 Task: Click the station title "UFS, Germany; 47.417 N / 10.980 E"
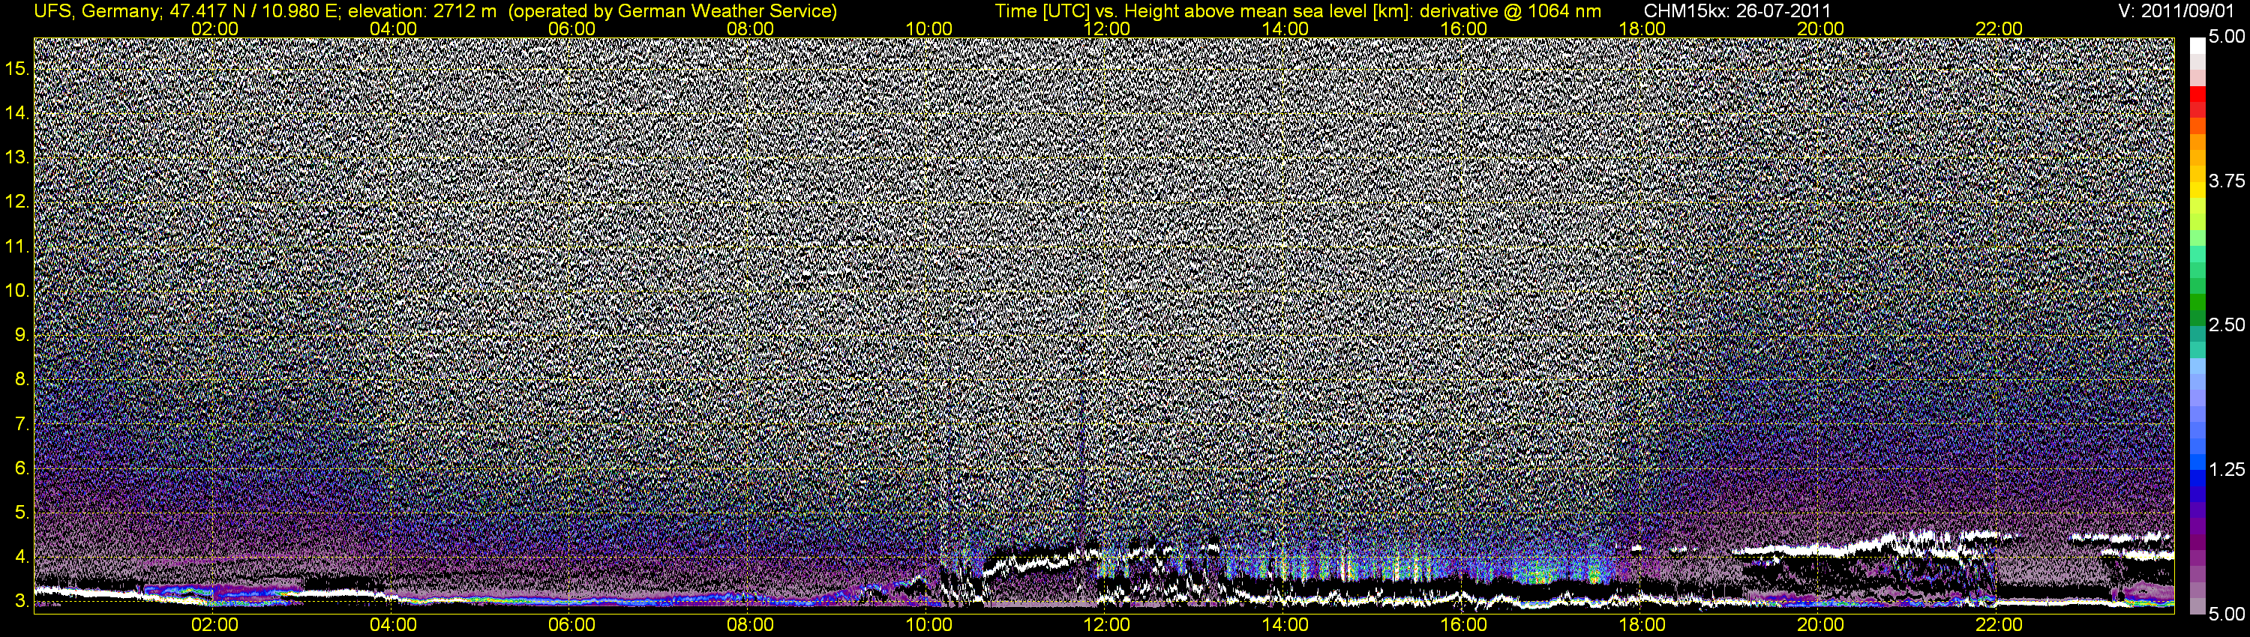(x=187, y=11)
